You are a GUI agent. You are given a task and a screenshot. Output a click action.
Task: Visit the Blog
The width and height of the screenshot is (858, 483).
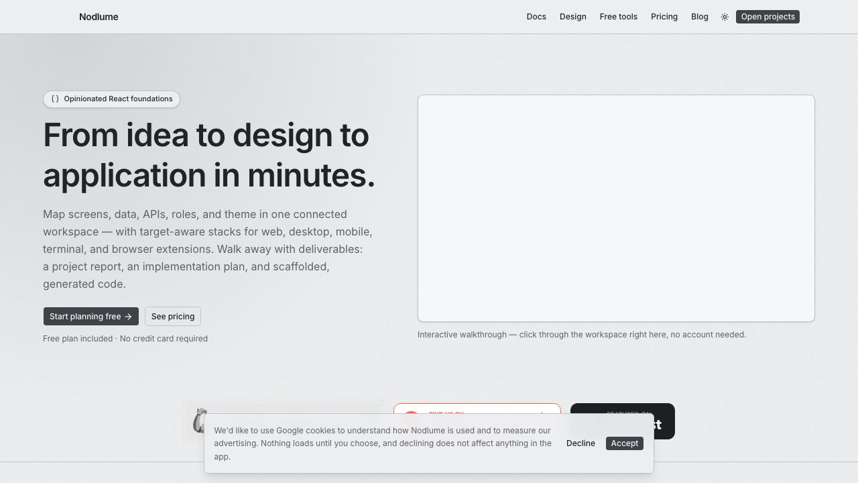700,17
